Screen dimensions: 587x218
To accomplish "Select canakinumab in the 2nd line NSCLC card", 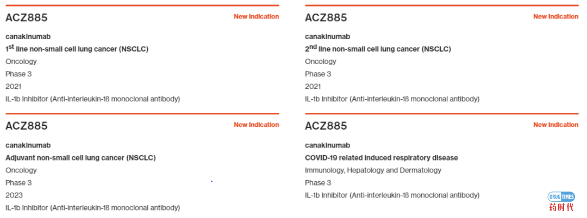I will [327, 36].
